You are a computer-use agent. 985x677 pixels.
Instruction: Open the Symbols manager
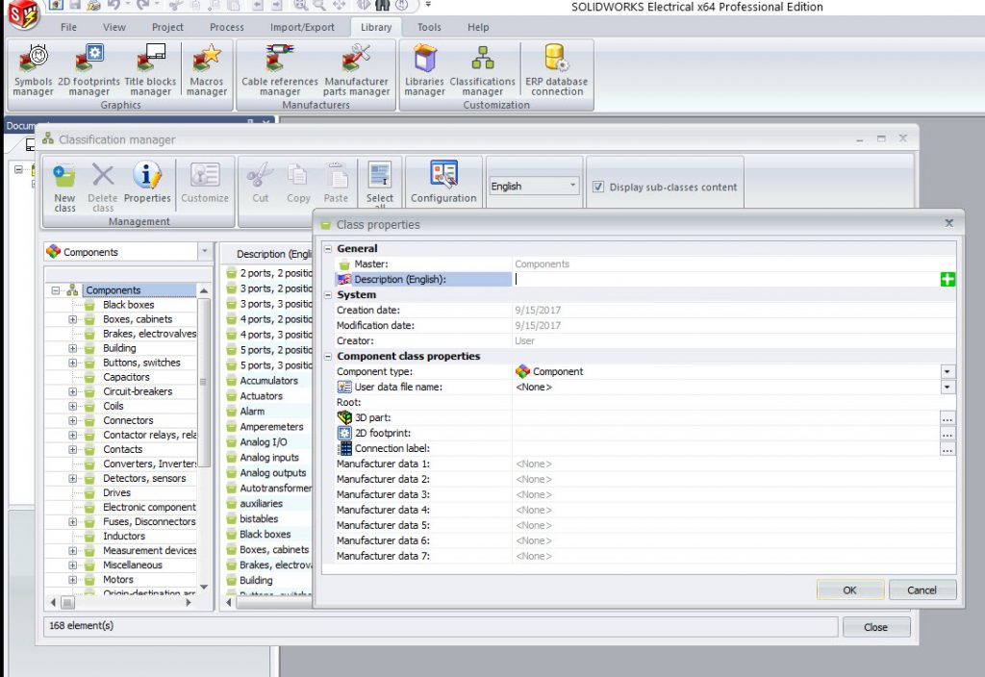tap(34, 69)
